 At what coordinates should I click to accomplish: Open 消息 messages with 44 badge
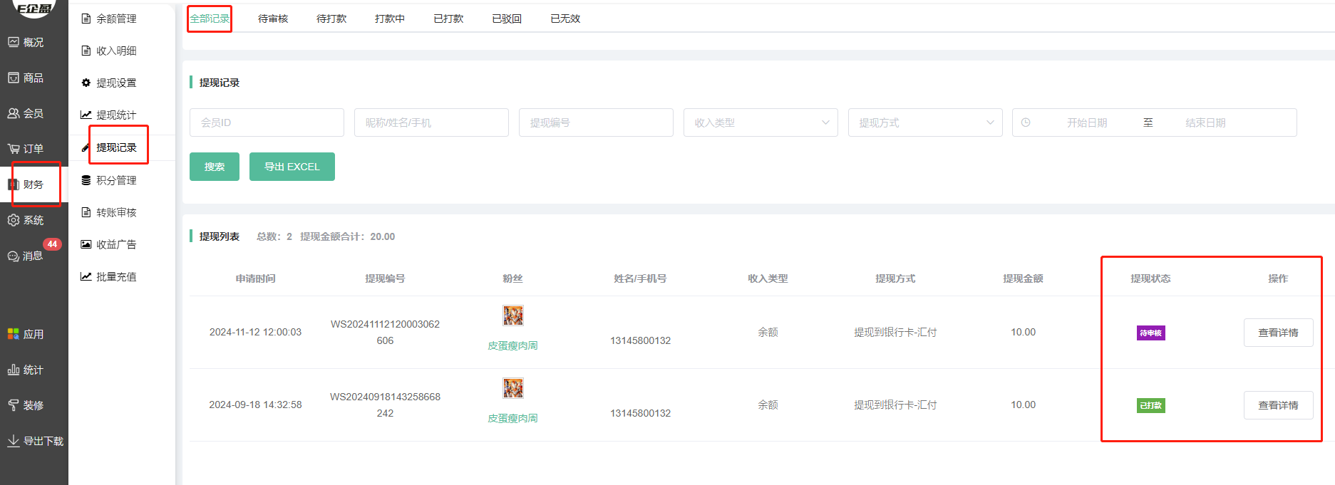(x=14, y=256)
